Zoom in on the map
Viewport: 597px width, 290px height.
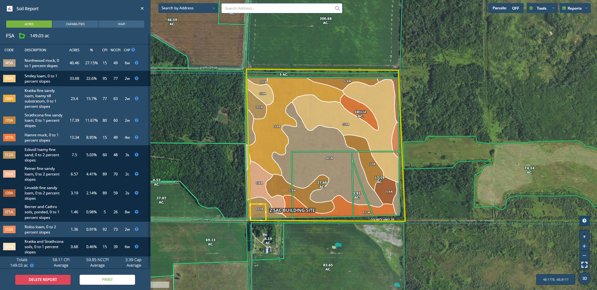tap(584, 246)
